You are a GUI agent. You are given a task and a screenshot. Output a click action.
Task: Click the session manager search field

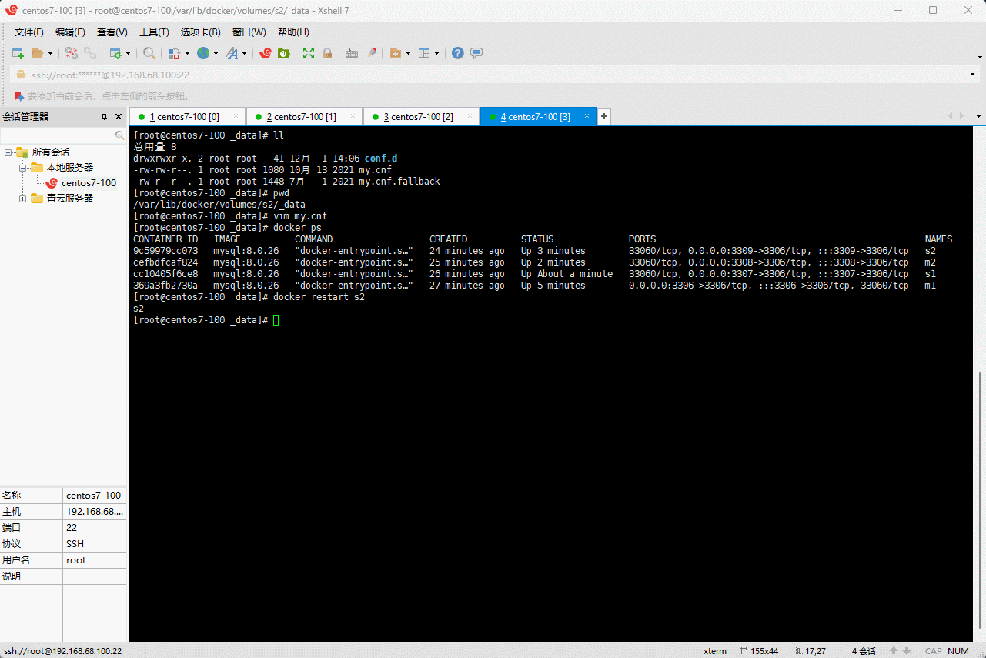click(x=63, y=135)
